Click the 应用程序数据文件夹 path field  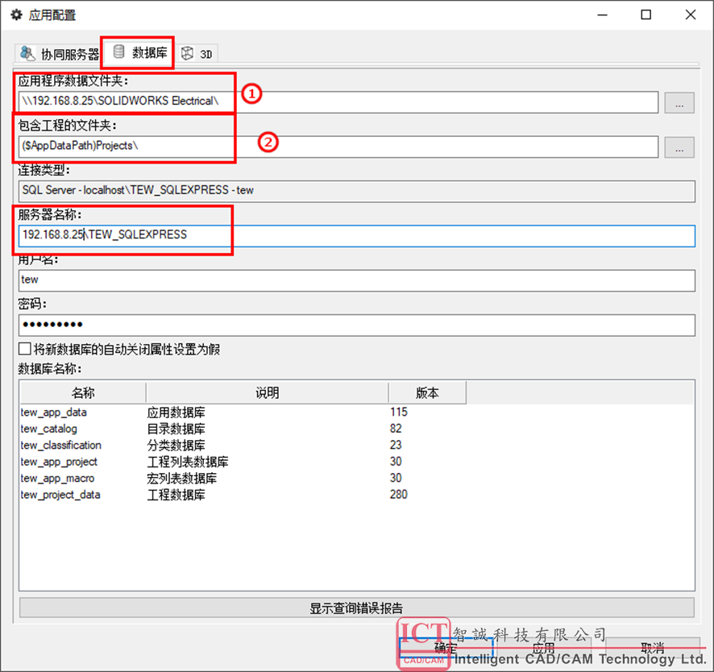[338, 102]
